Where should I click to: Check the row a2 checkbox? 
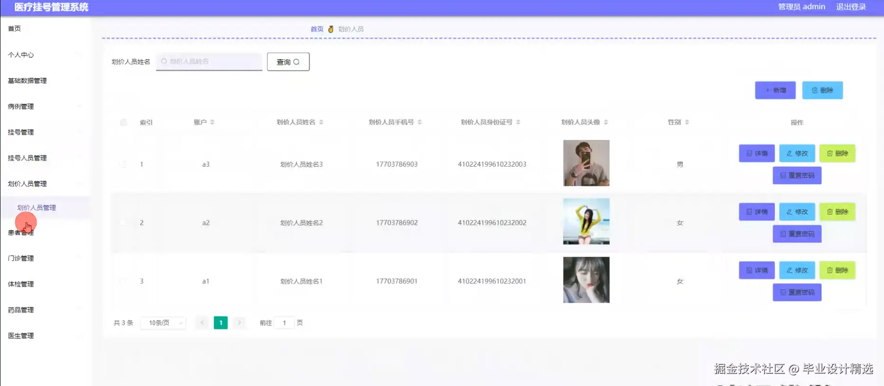pyautogui.click(x=123, y=223)
